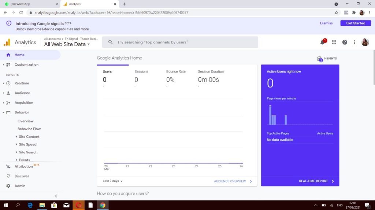Open the three-dot more options menu
Screen dimensions: 375x210
(x=354, y=42)
